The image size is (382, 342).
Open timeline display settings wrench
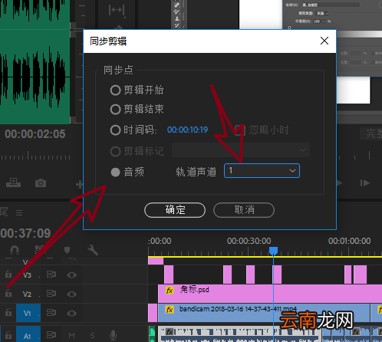(x=93, y=250)
